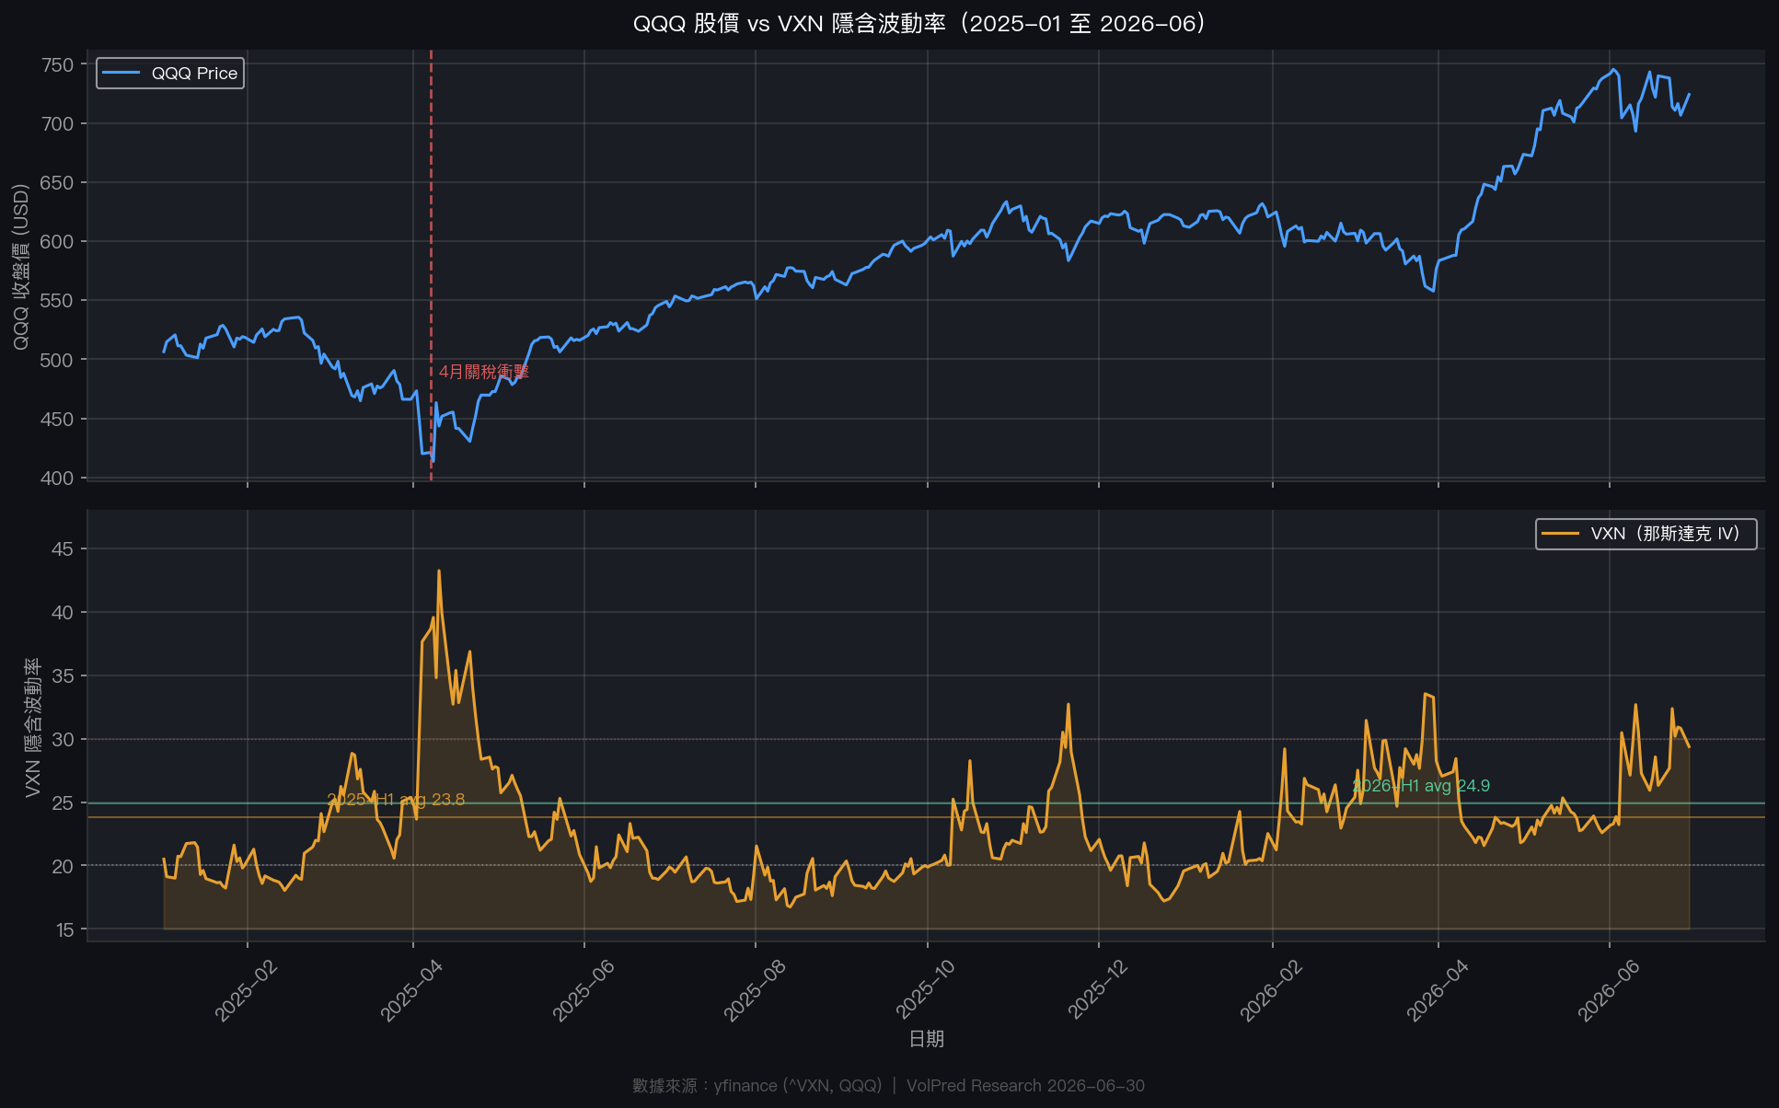This screenshot has width=1779, height=1108.
Task: Click the '400' tick on QQQ axis
Action: tap(57, 478)
